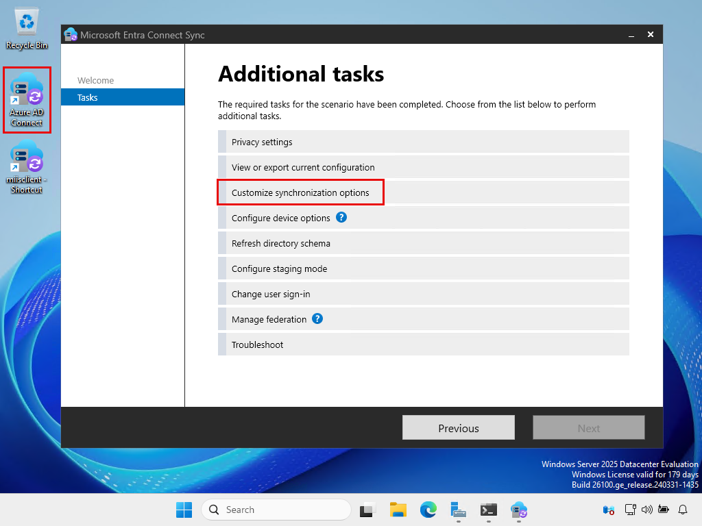
Task: Click the taskbar Search box
Action: 276,510
